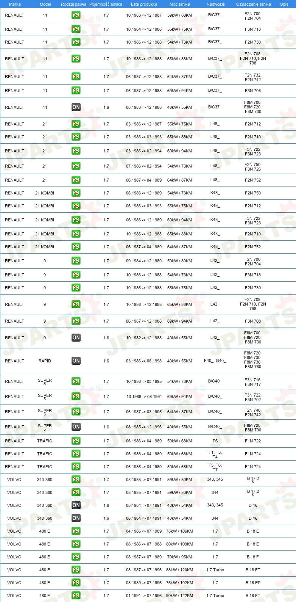Click petrol icon in TRAFIC T5, T6, T7 row
The image size is (296, 602).
point(76,467)
